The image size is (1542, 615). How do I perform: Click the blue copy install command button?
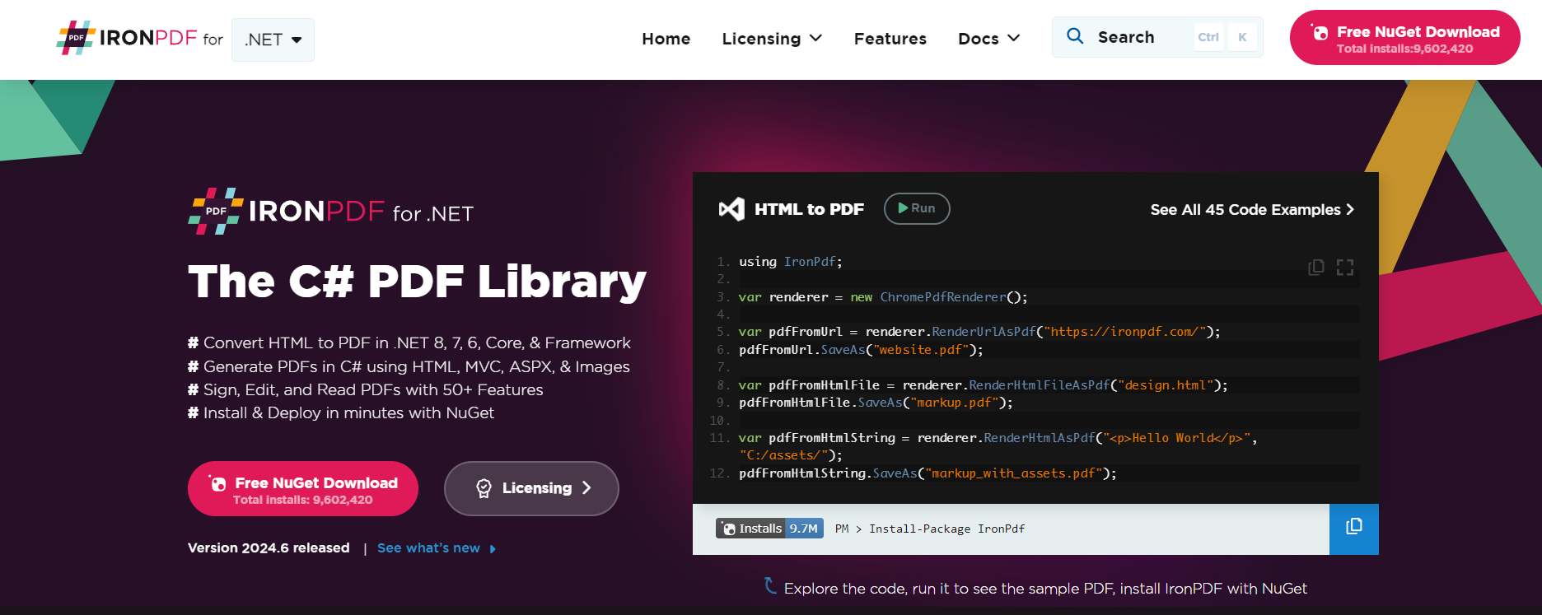1353,529
